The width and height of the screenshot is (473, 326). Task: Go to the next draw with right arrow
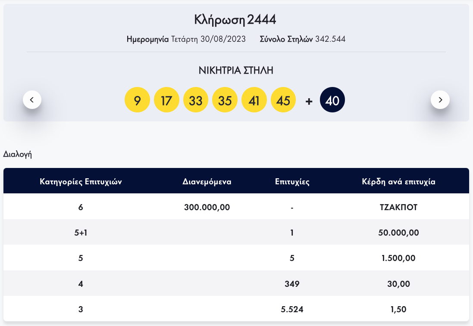[440, 100]
